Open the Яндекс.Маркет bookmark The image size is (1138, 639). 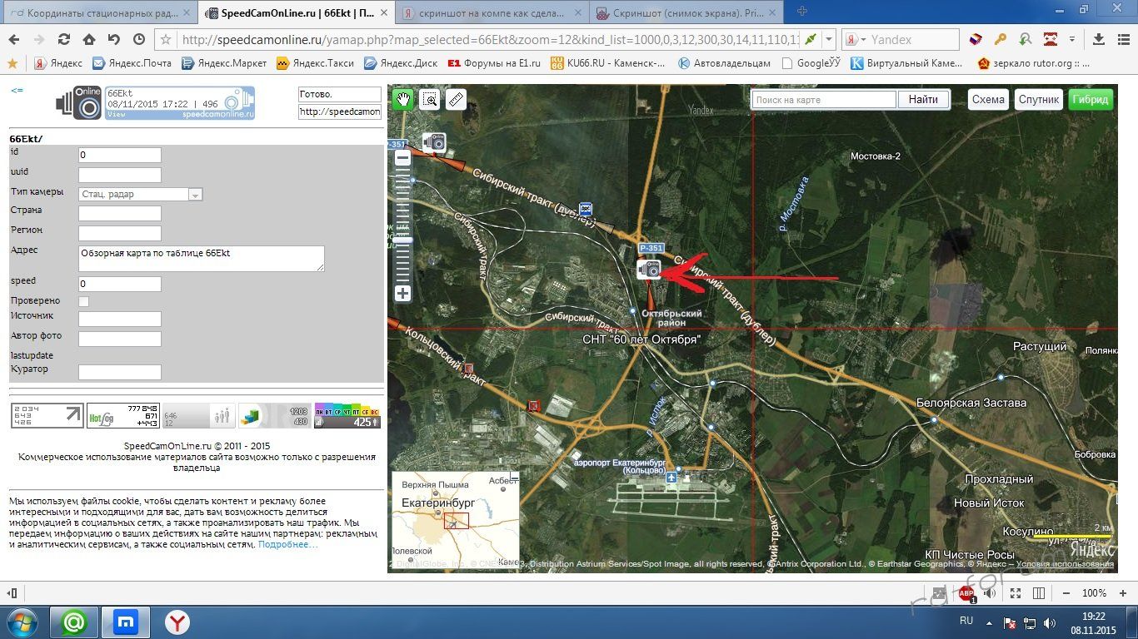click(224, 63)
